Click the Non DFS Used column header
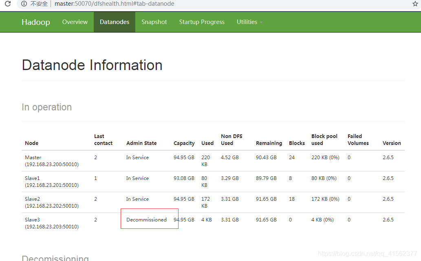Viewport: 421px width, 261px height. (x=231, y=140)
